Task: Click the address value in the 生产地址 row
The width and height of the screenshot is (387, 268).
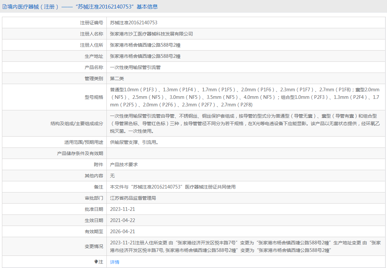Action: pyautogui.click(x=145, y=56)
